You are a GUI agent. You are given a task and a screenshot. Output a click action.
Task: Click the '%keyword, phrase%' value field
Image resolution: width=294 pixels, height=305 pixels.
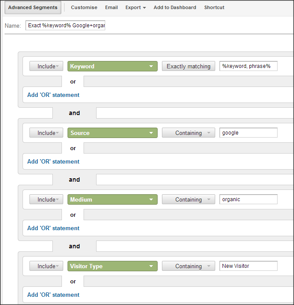[249, 66]
